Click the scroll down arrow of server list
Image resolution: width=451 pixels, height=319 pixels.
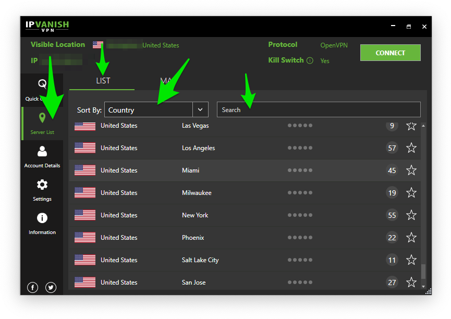click(x=423, y=287)
